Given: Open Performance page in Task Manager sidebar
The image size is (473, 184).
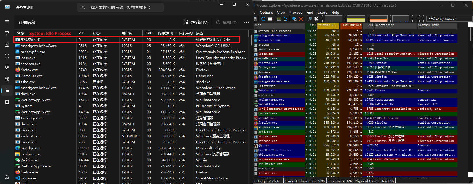Looking at the screenshot, I should point(7,45).
